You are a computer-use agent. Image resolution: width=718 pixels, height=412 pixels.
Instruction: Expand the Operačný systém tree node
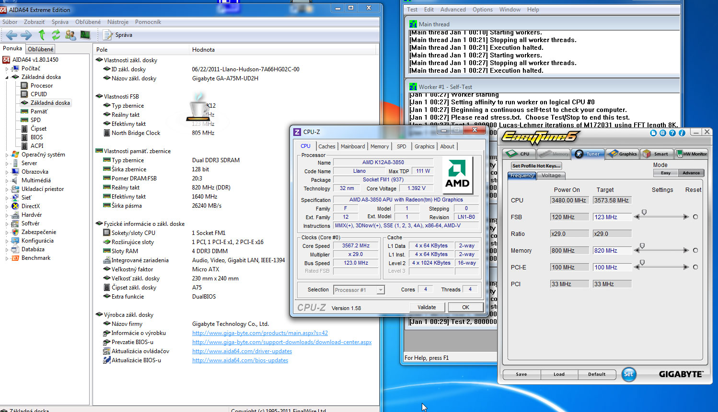pyautogui.click(x=7, y=155)
